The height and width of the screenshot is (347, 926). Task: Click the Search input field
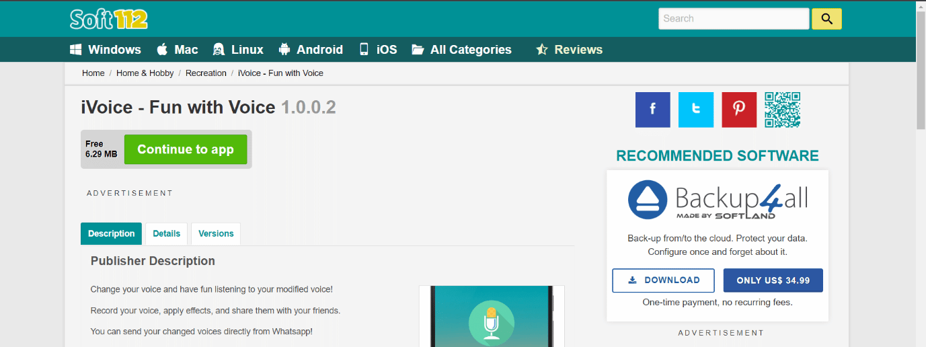pos(734,19)
